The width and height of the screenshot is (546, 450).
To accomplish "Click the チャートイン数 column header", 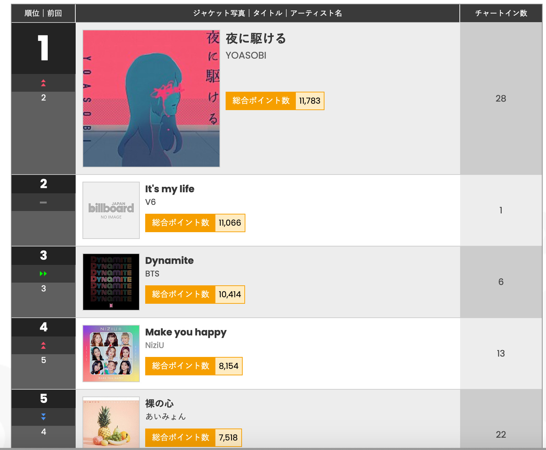I will click(501, 13).
